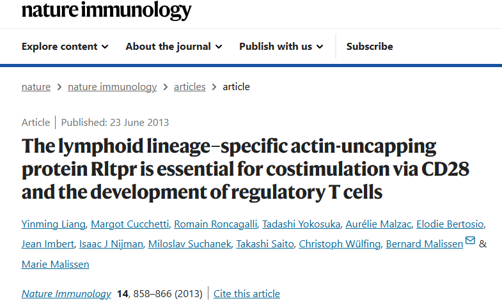Open the Nature Immunology journal citation link
The image size is (502, 308).
(x=67, y=294)
